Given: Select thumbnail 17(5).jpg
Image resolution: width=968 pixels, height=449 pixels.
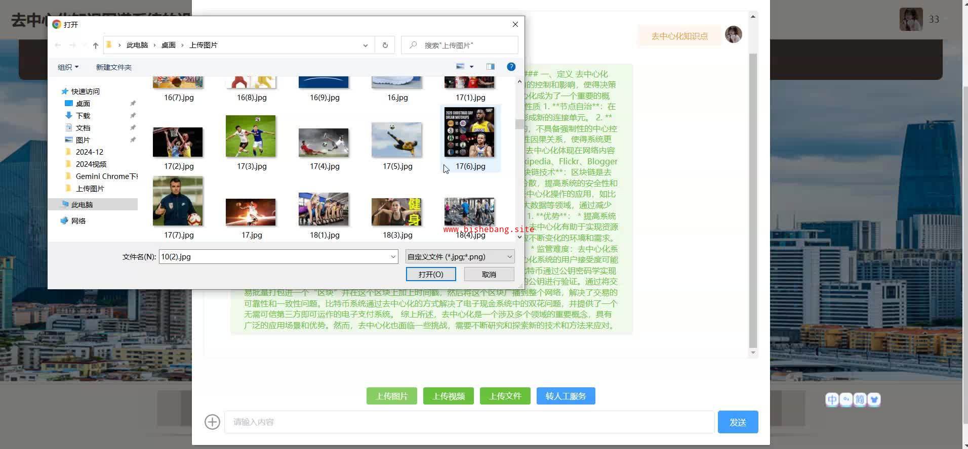Looking at the screenshot, I should coord(397,140).
